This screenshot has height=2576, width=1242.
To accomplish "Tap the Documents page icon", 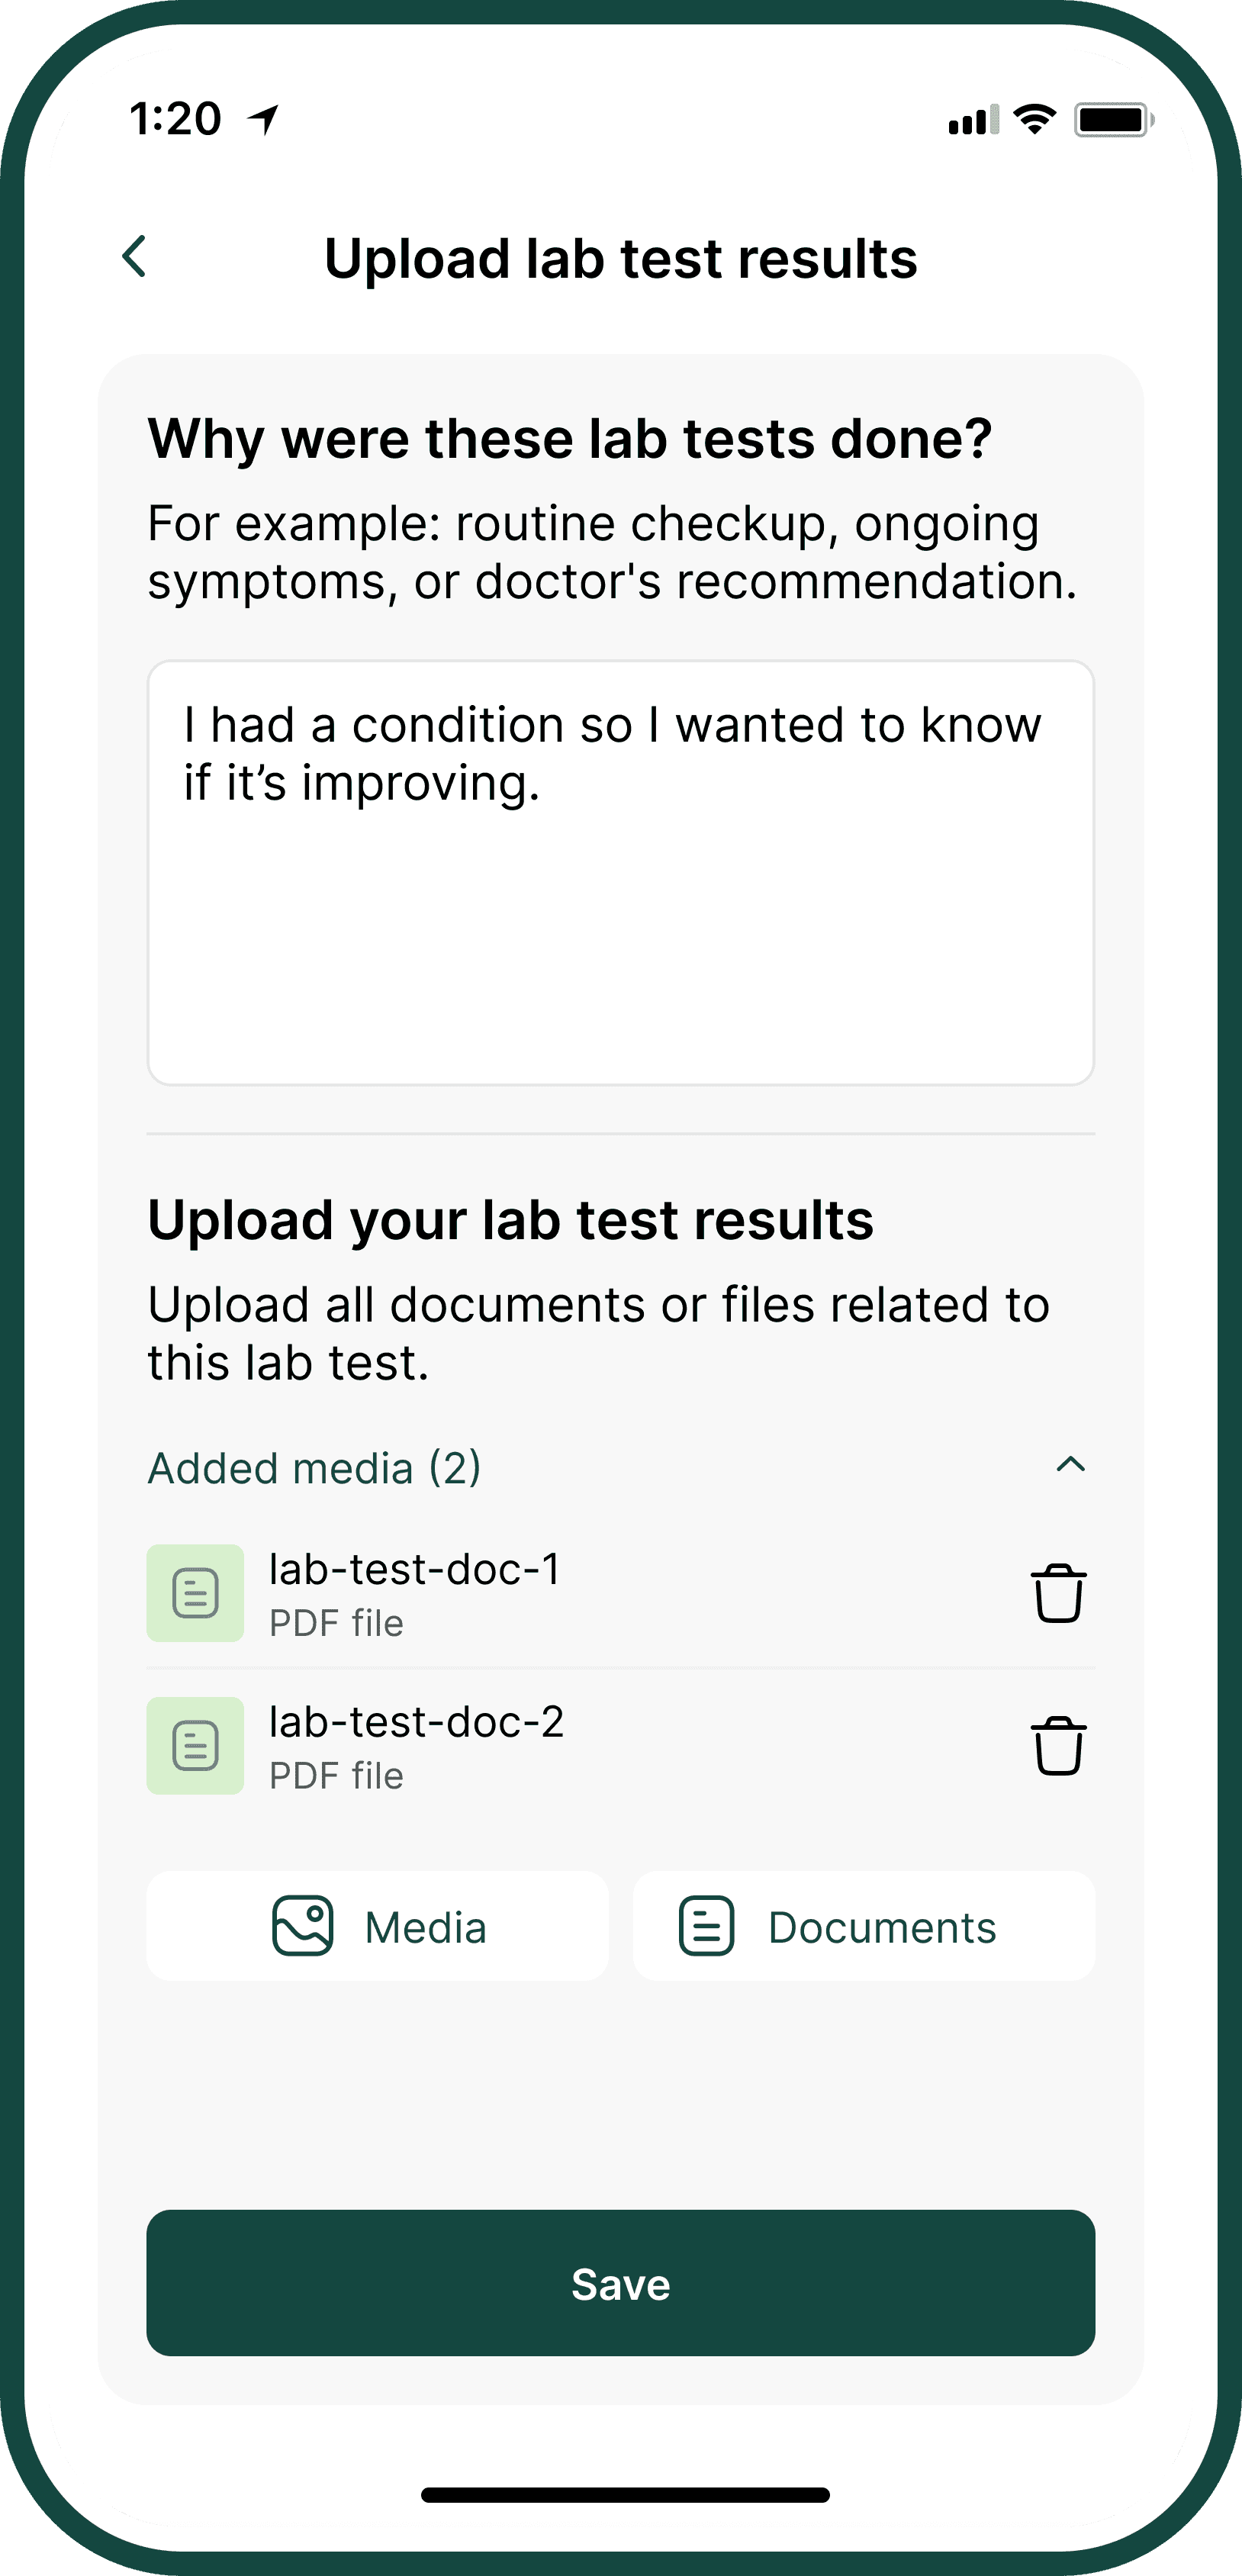I will [706, 1925].
